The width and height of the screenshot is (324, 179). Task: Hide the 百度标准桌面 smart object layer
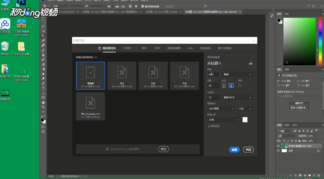click(x=278, y=146)
